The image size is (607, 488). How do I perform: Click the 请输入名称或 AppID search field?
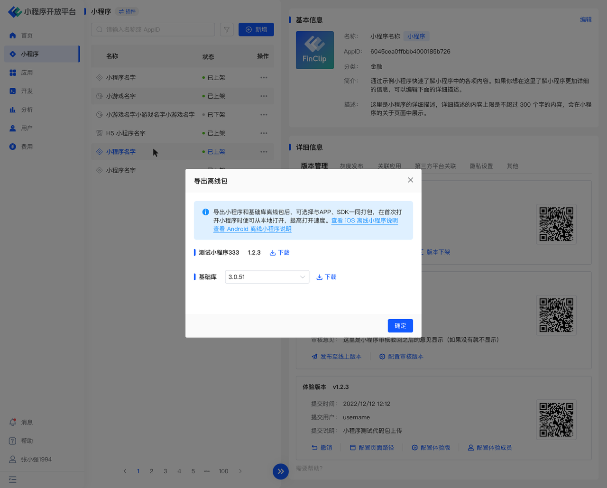click(153, 29)
